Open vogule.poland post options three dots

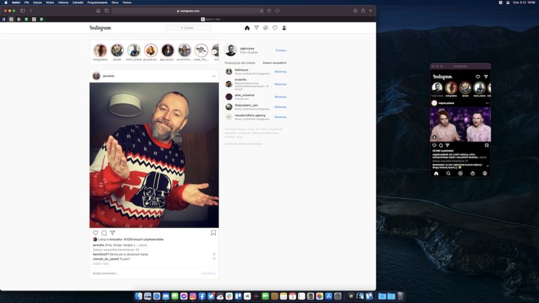click(x=487, y=103)
